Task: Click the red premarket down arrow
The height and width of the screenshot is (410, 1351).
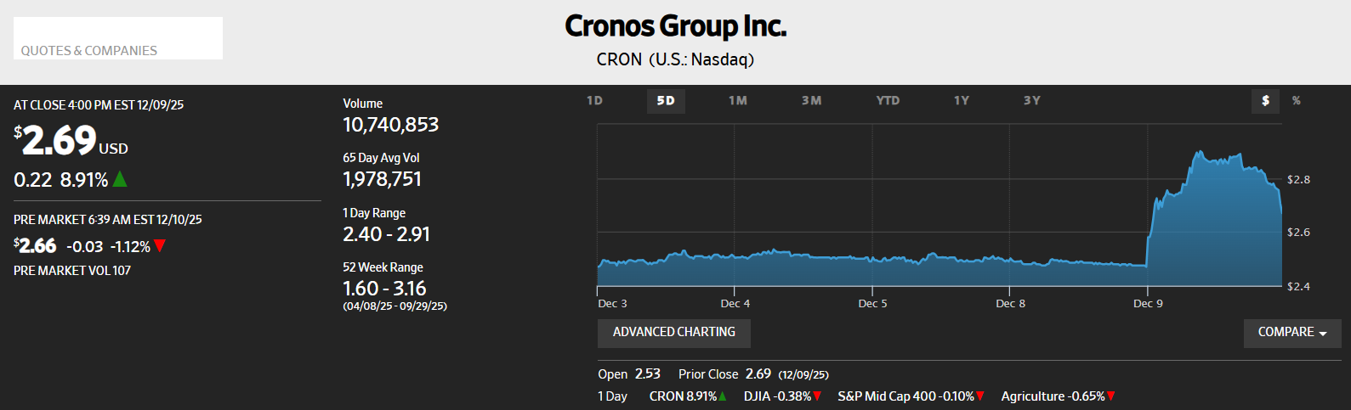Action: coord(160,246)
